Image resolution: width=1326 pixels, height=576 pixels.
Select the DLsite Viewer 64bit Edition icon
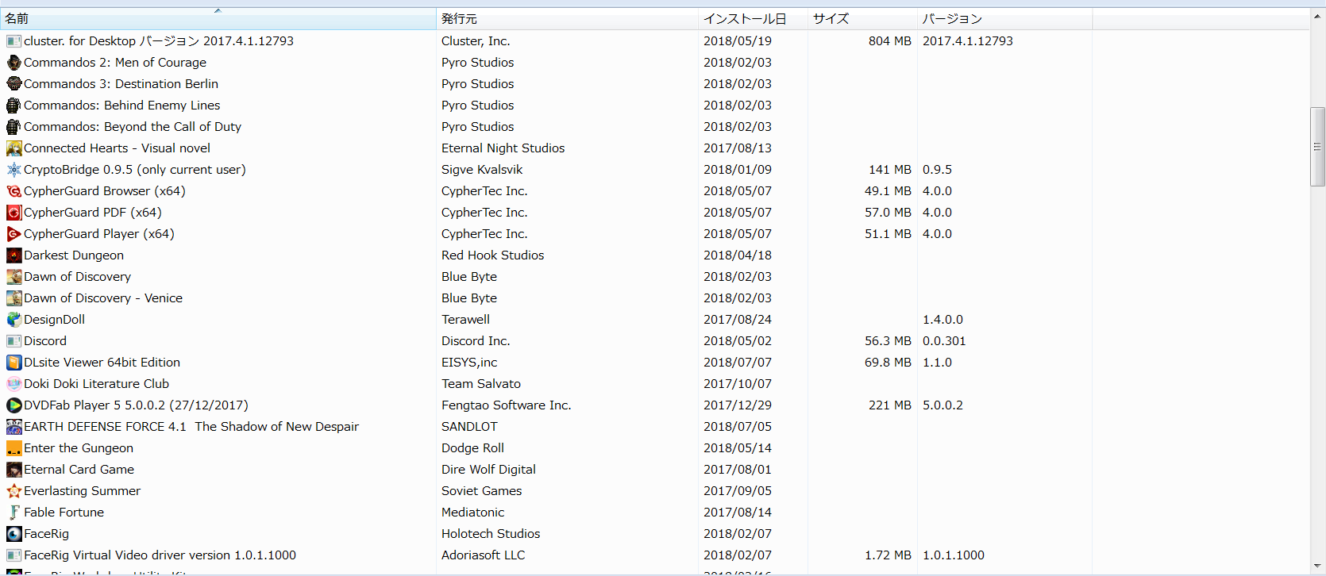pos(13,363)
